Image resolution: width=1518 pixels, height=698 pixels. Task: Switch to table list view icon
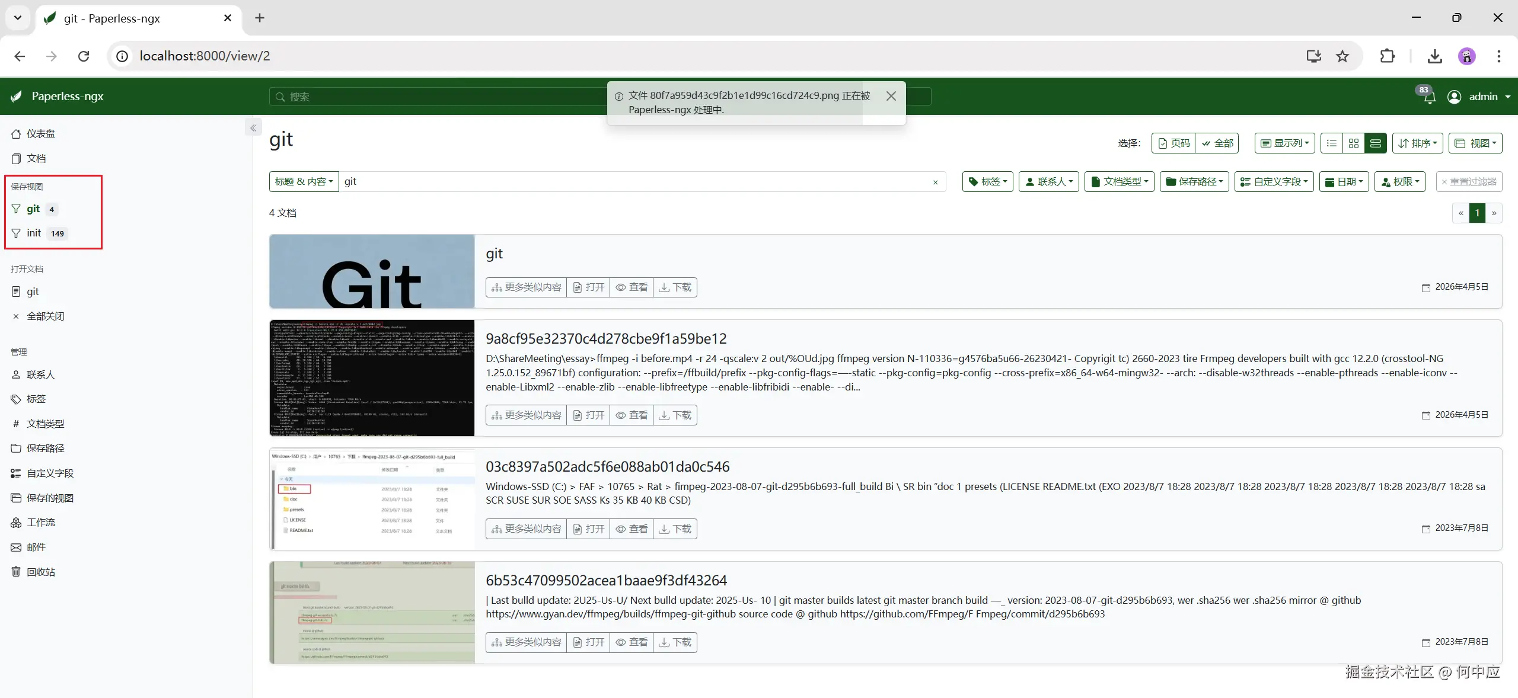coord(1332,143)
